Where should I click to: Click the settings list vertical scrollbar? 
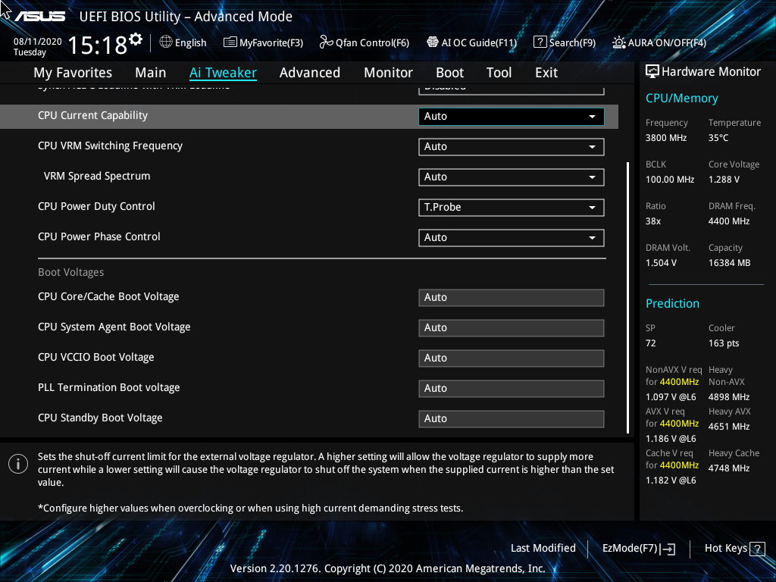click(x=627, y=297)
